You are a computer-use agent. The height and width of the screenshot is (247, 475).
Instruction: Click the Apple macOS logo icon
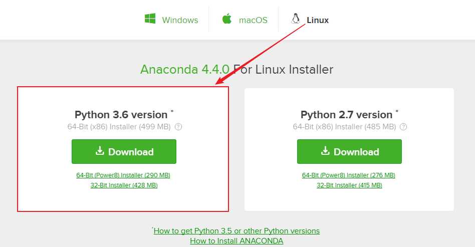pyautogui.click(x=227, y=19)
